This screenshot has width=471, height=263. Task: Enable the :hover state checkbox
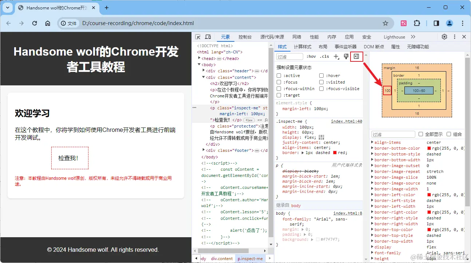click(322, 76)
